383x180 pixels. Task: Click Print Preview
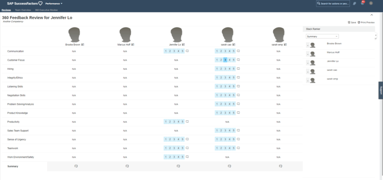(366, 22)
